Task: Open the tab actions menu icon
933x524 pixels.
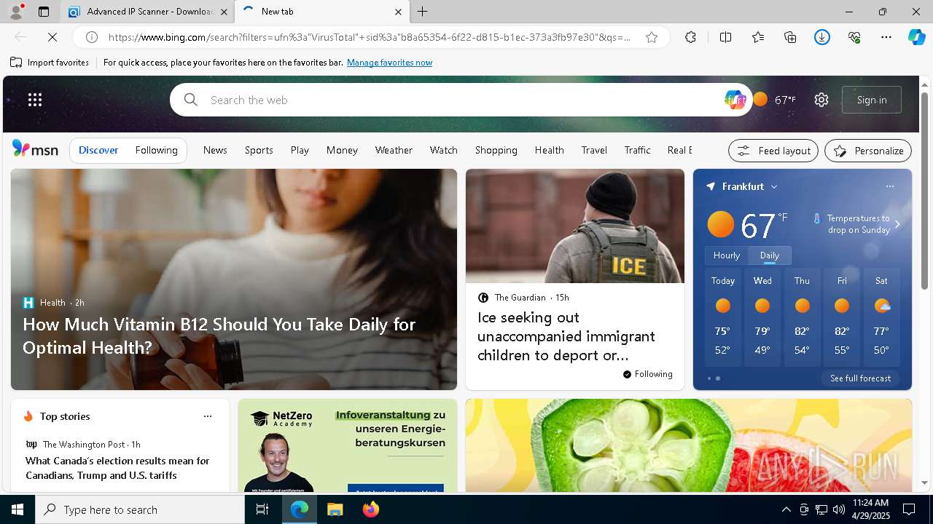Action: tap(44, 12)
